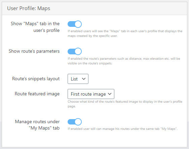Viewport: 189px width, 149px height.
Task: Click the "Route's snippets layout" label
Action: [36, 79]
